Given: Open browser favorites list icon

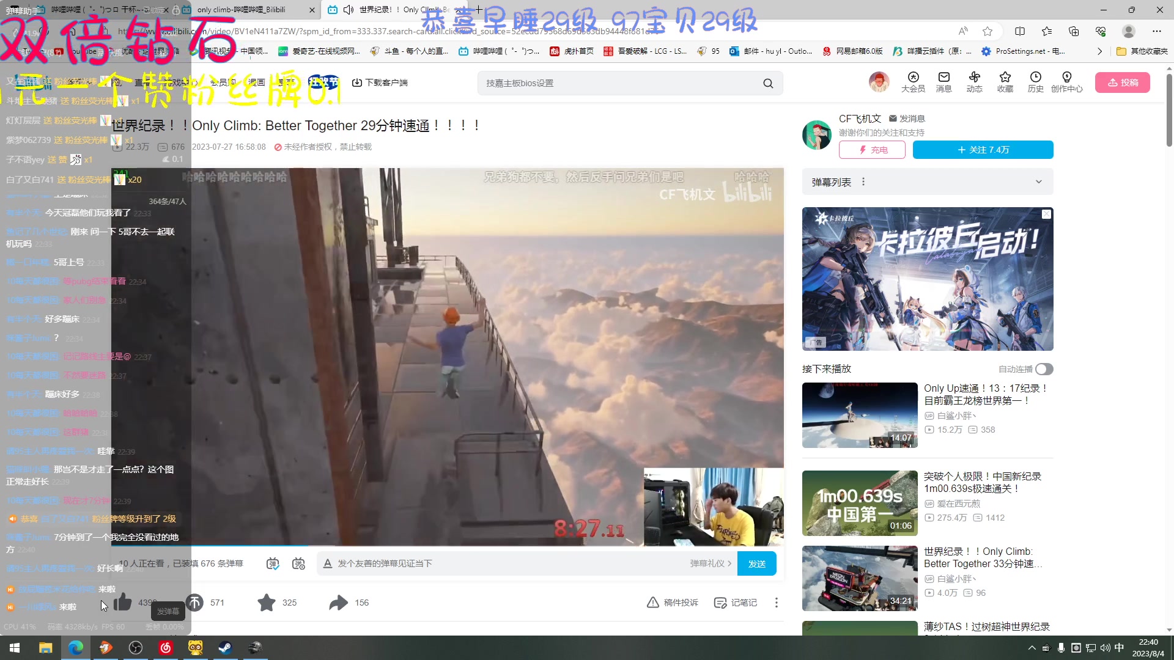Looking at the screenshot, I should coord(1047,31).
